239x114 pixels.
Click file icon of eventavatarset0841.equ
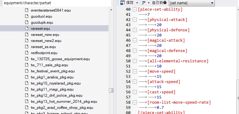27,10
